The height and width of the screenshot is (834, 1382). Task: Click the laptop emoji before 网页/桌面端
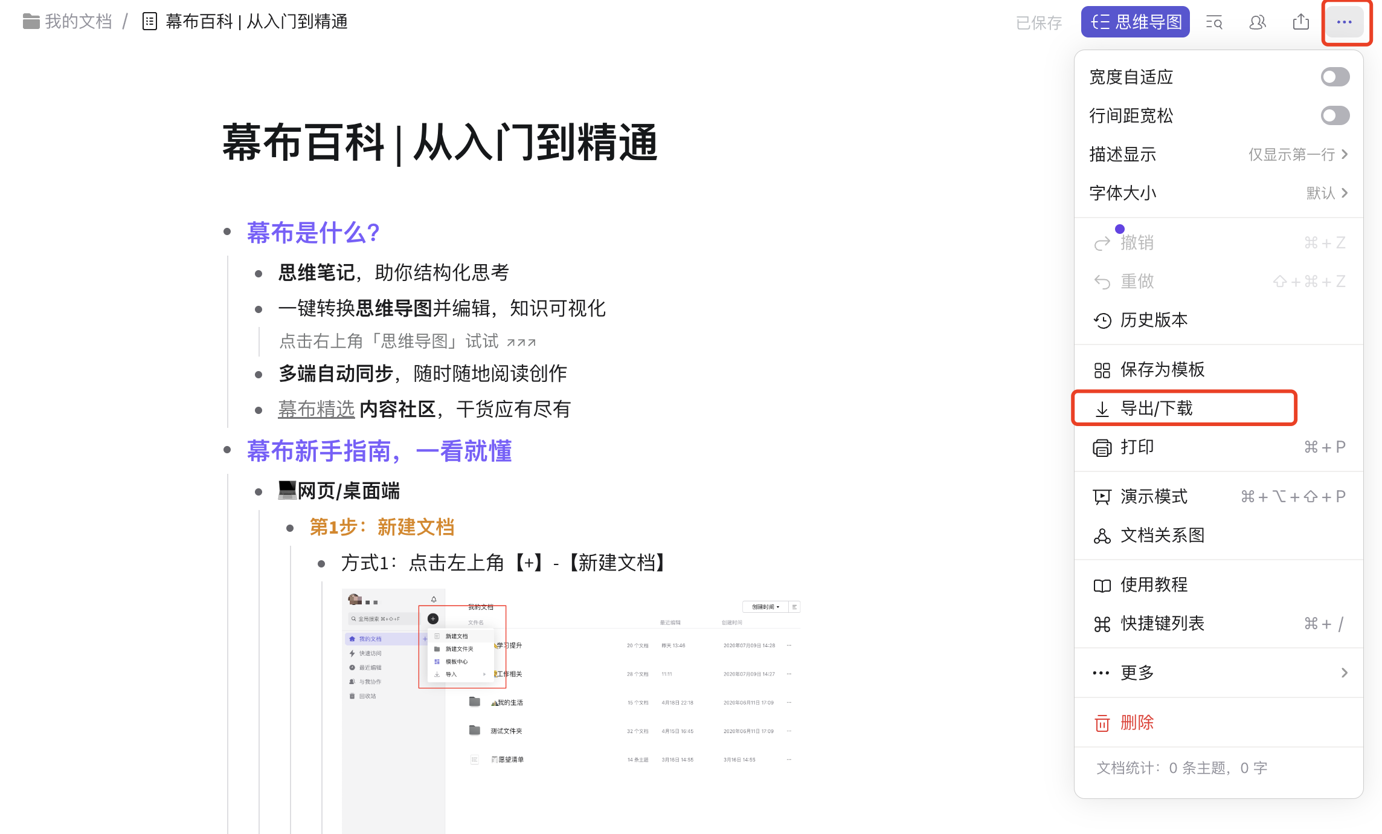click(287, 490)
